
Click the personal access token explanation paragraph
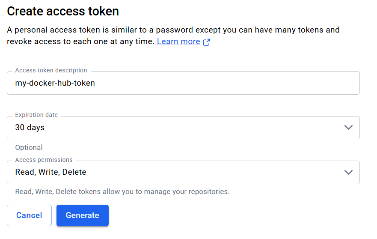(x=173, y=30)
